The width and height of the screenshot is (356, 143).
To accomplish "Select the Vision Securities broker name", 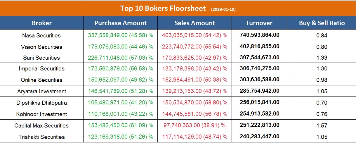I will [x=41, y=47].
